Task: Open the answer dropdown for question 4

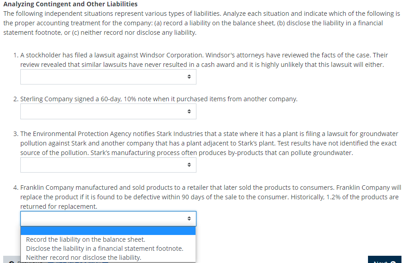Action: [108, 218]
